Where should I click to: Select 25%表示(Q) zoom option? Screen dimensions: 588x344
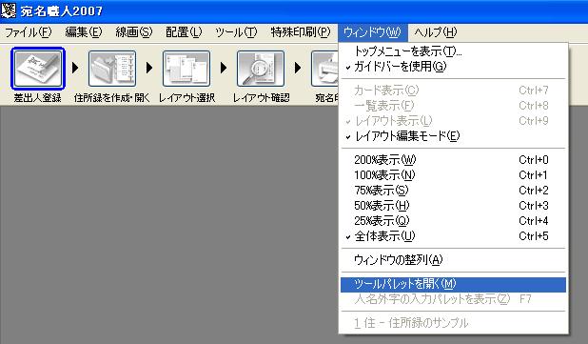pos(453,221)
